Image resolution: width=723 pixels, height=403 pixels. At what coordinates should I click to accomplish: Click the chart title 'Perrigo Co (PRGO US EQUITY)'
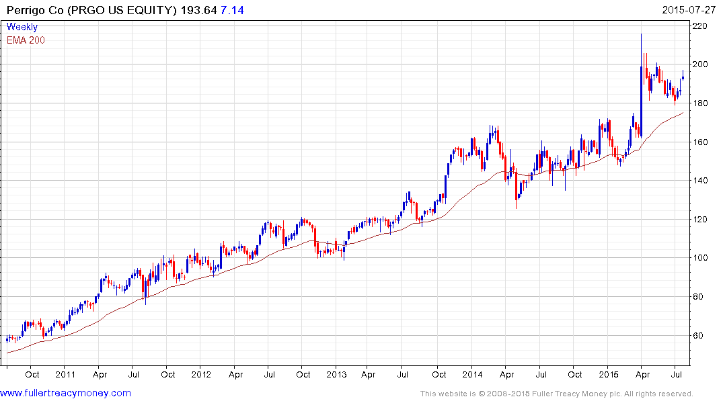click(x=91, y=10)
